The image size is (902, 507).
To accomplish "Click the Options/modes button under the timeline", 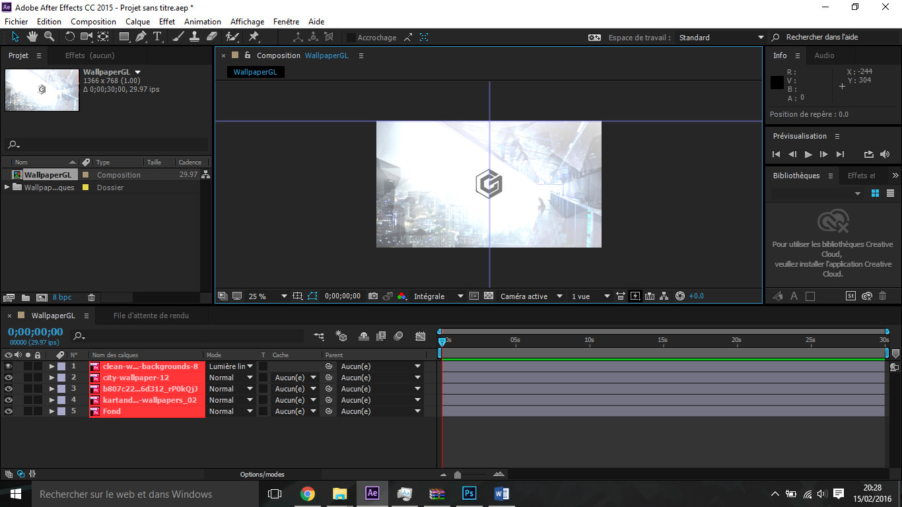I will (x=262, y=475).
